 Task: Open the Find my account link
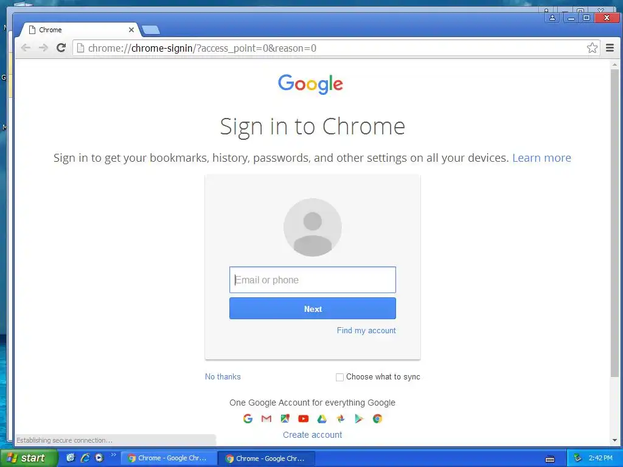click(x=366, y=330)
